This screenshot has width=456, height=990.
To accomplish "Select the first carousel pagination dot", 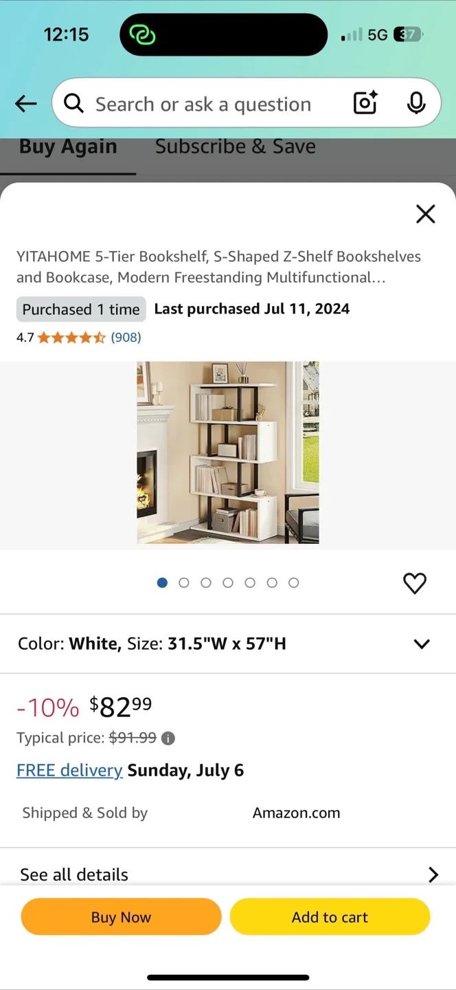I will coord(162,582).
